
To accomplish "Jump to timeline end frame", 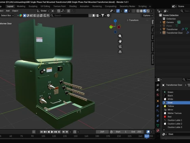I will (x=59, y=132).
